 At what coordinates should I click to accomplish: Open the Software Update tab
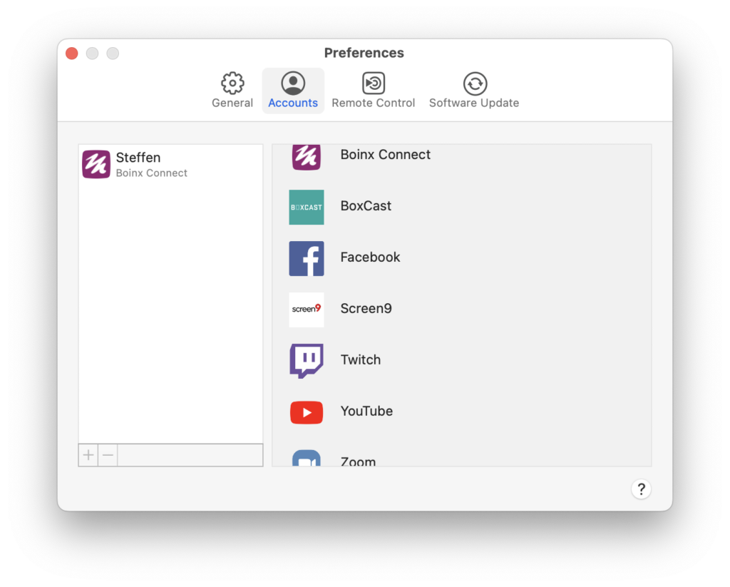(474, 91)
